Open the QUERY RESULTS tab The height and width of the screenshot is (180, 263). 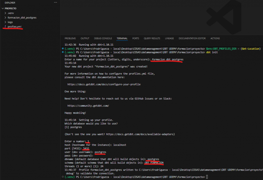point(152,38)
